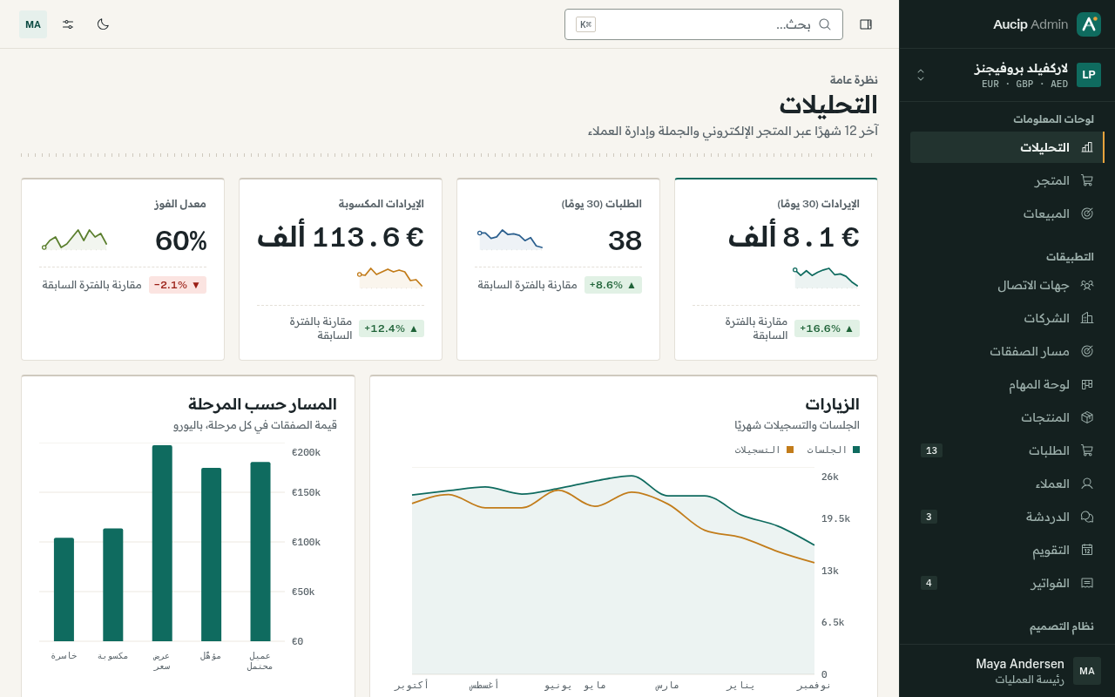Click the invoice icon beside الفواتير
This screenshot has width=1115, height=697.
(x=1087, y=583)
